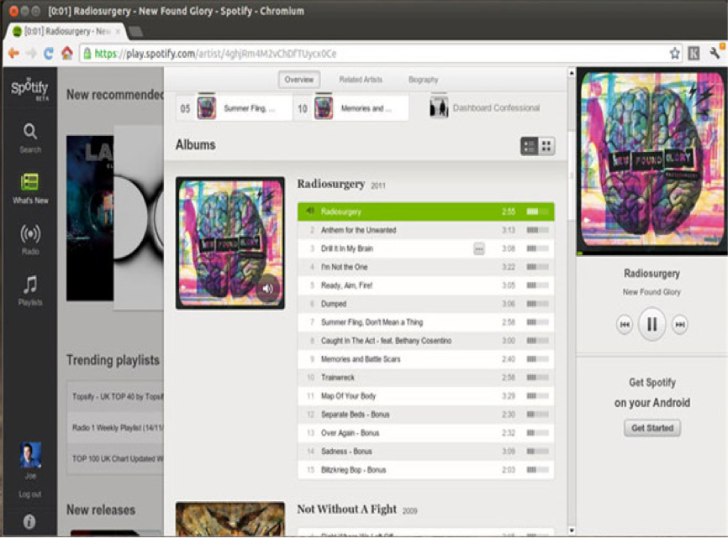Click popularity bar of Radiosurgery track
This screenshot has height=538, width=728.
(x=538, y=212)
